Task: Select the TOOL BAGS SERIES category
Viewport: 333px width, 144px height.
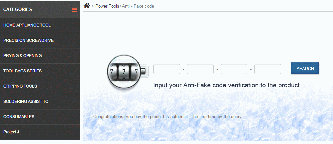Action: click(x=40, y=71)
